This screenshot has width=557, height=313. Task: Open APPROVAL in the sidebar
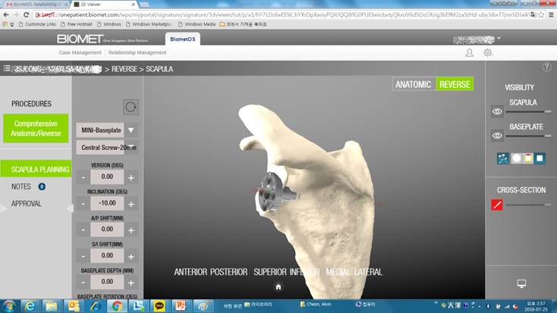point(27,204)
